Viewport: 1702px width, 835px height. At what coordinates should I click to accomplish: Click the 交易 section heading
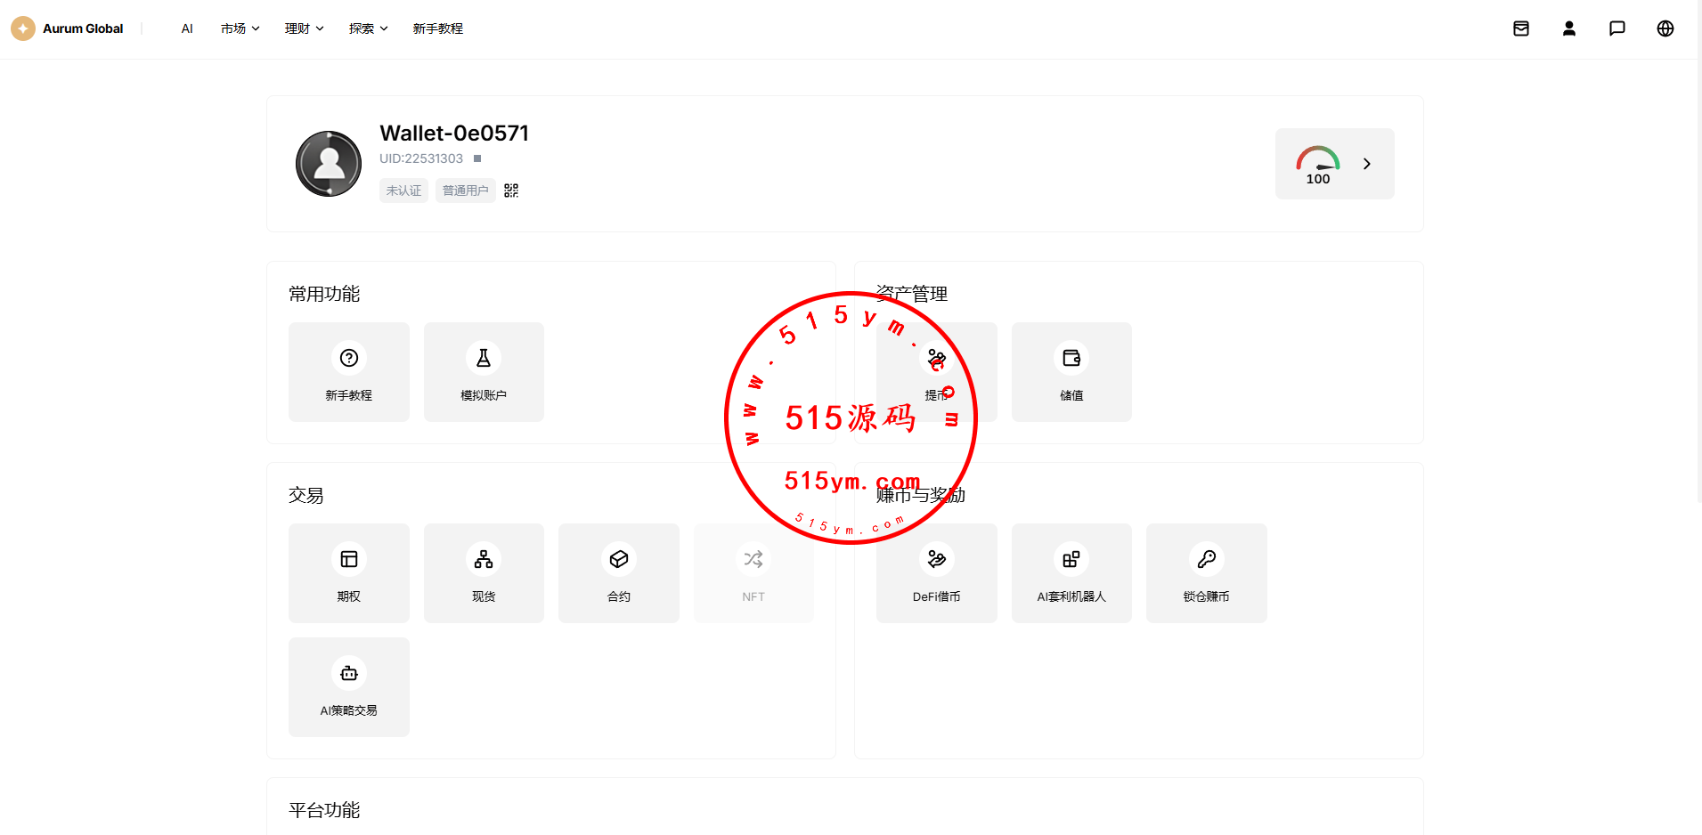click(x=306, y=495)
